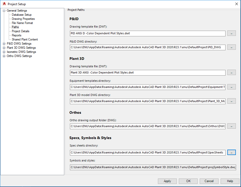Select Isometric DWG Settings label
Viewport: 241px width, 187px height.
21,52
